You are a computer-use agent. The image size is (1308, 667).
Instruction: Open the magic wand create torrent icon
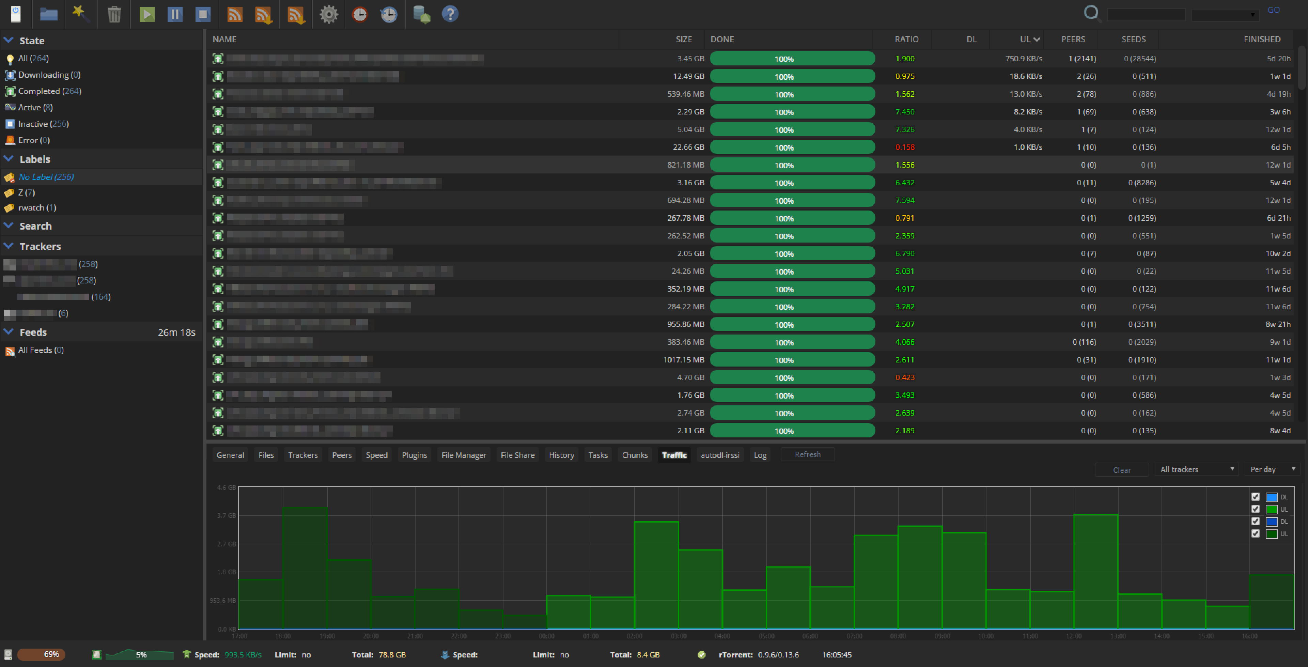81,14
